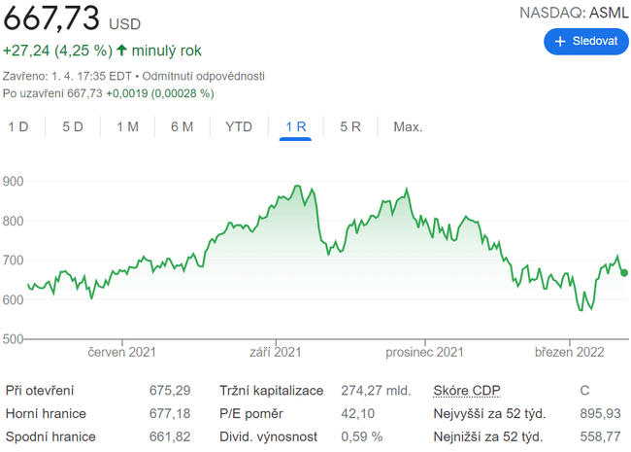Open the 5 R chart view

pyautogui.click(x=350, y=126)
